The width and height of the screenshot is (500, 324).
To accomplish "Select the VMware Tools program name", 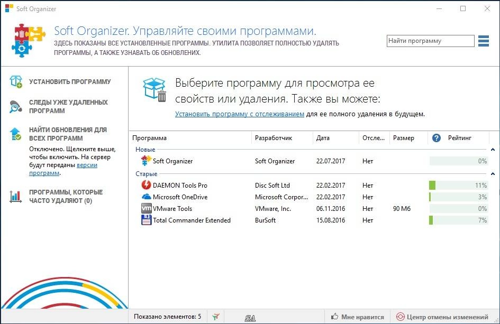I will (x=172, y=209).
